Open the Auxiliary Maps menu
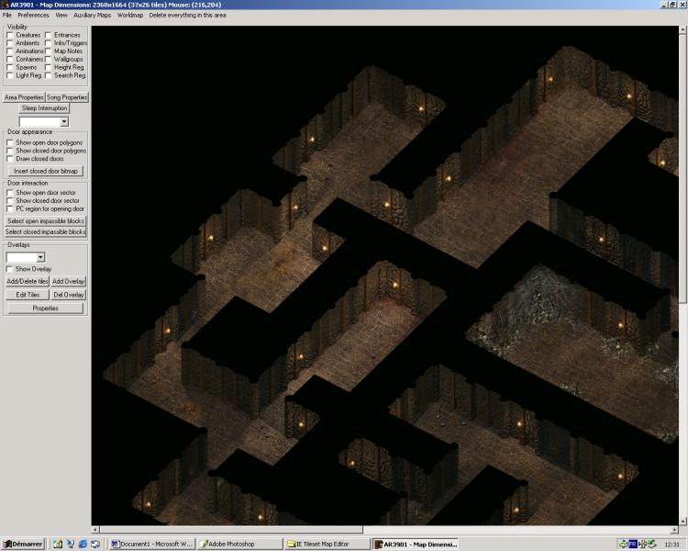Screen dimensions: 688x551 (92, 15)
